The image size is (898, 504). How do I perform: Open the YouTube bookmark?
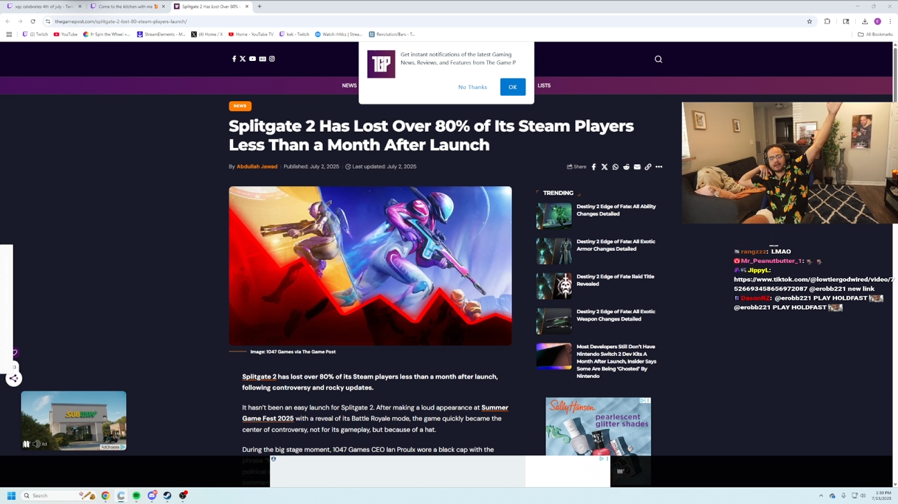coord(66,34)
